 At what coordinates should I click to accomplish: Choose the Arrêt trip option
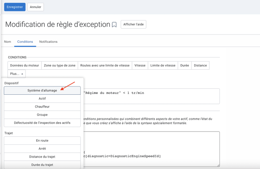42,149
